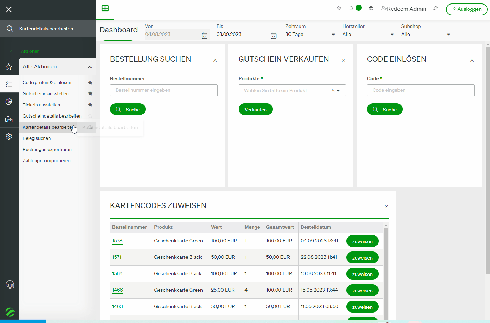The width and height of the screenshot is (490, 323).
Task: Open order 1466 link
Action: [117, 290]
